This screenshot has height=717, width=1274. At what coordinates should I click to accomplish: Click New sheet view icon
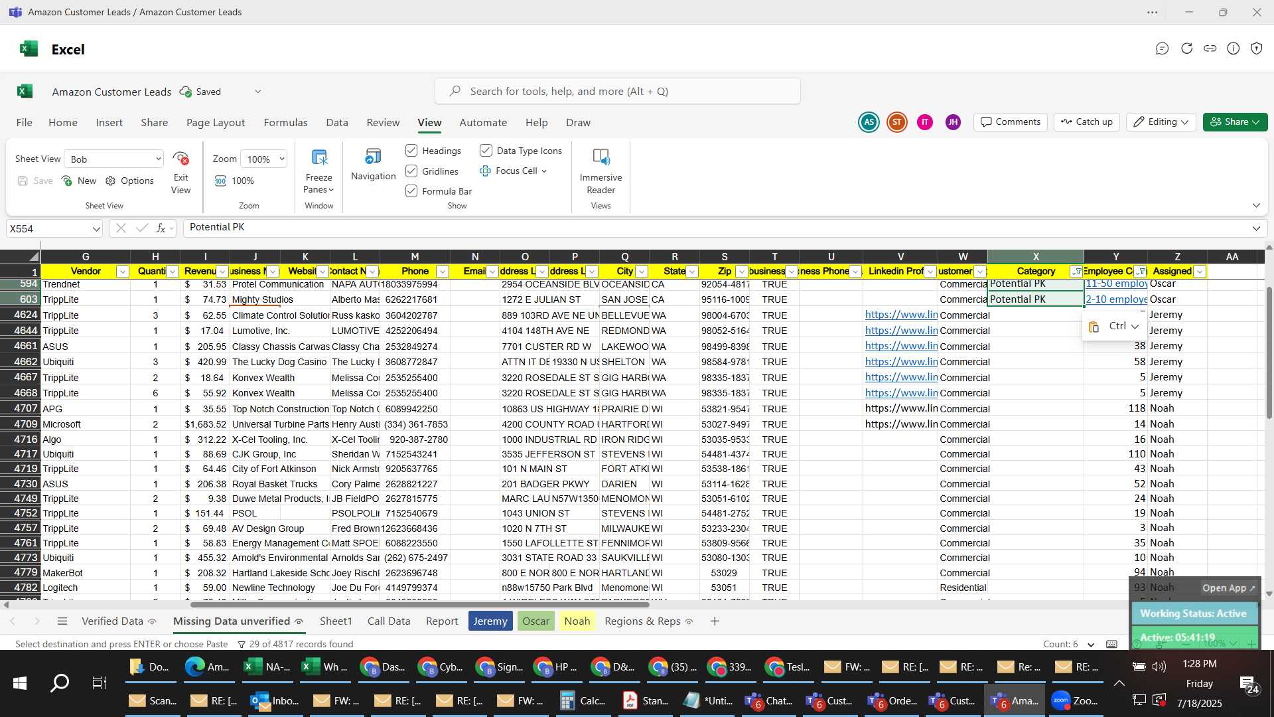[66, 181]
